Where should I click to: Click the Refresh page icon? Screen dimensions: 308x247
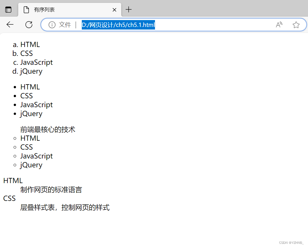tap(29, 25)
